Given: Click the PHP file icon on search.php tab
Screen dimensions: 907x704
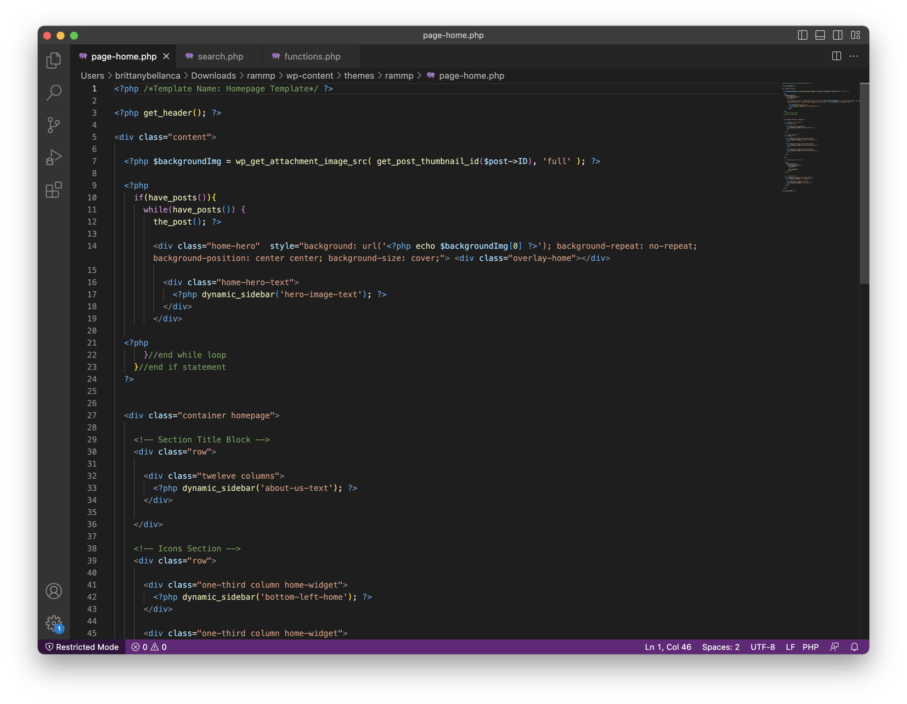Looking at the screenshot, I should [189, 56].
